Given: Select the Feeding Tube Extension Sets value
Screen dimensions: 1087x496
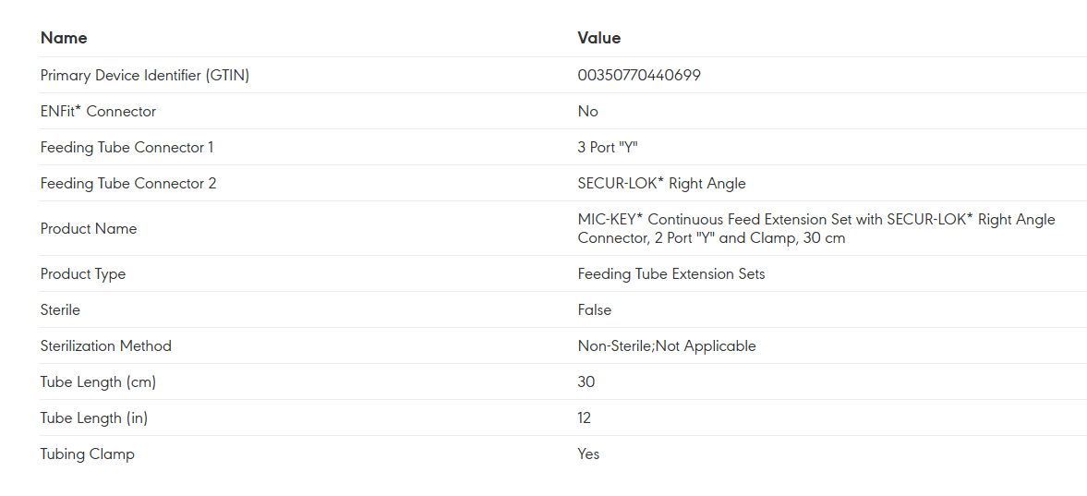Looking at the screenshot, I should pyautogui.click(x=671, y=273).
